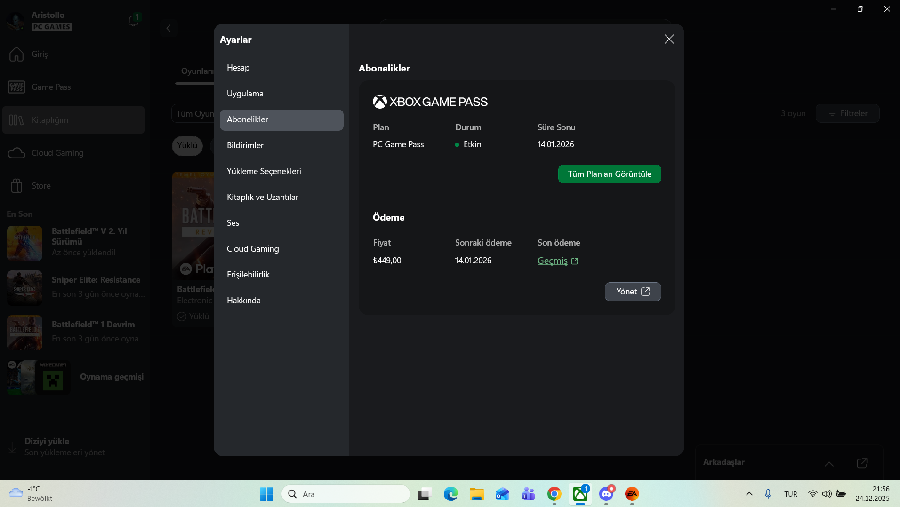Expand the Arkadaşlar friends panel
The width and height of the screenshot is (900, 507).
point(829,464)
